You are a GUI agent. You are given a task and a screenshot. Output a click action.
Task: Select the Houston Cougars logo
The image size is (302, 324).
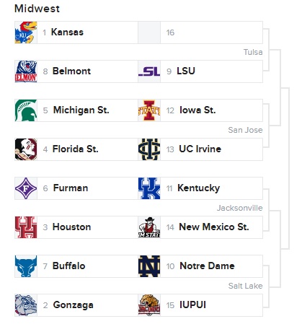coord(26,227)
